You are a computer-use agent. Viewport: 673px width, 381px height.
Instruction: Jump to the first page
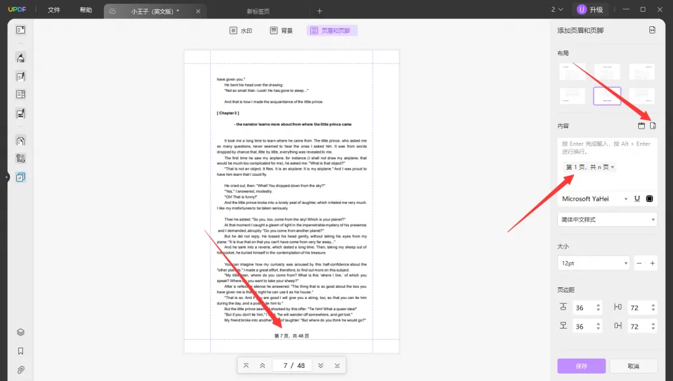[246, 365]
